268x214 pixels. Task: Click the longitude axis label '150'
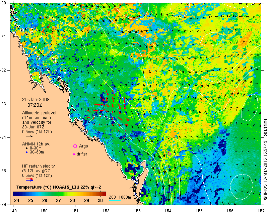pyautogui.click(x=44, y=211)
